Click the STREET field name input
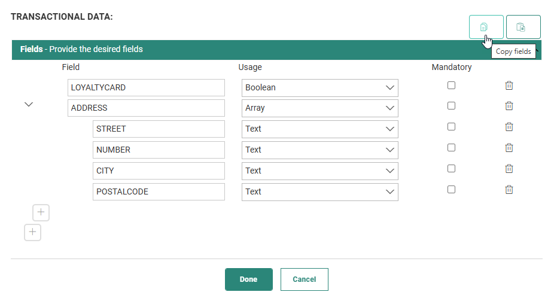 [159, 129]
